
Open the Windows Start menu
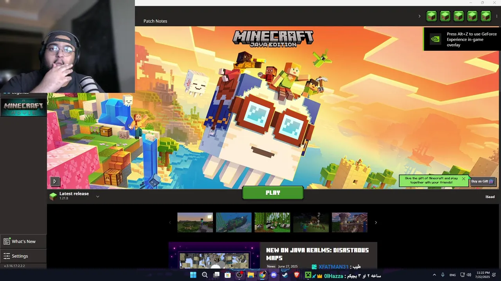193,275
